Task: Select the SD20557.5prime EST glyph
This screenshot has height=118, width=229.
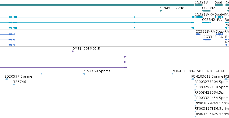Action: pos(6,79)
